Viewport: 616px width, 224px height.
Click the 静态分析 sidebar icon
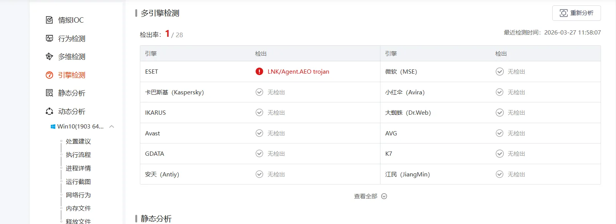[x=49, y=93]
